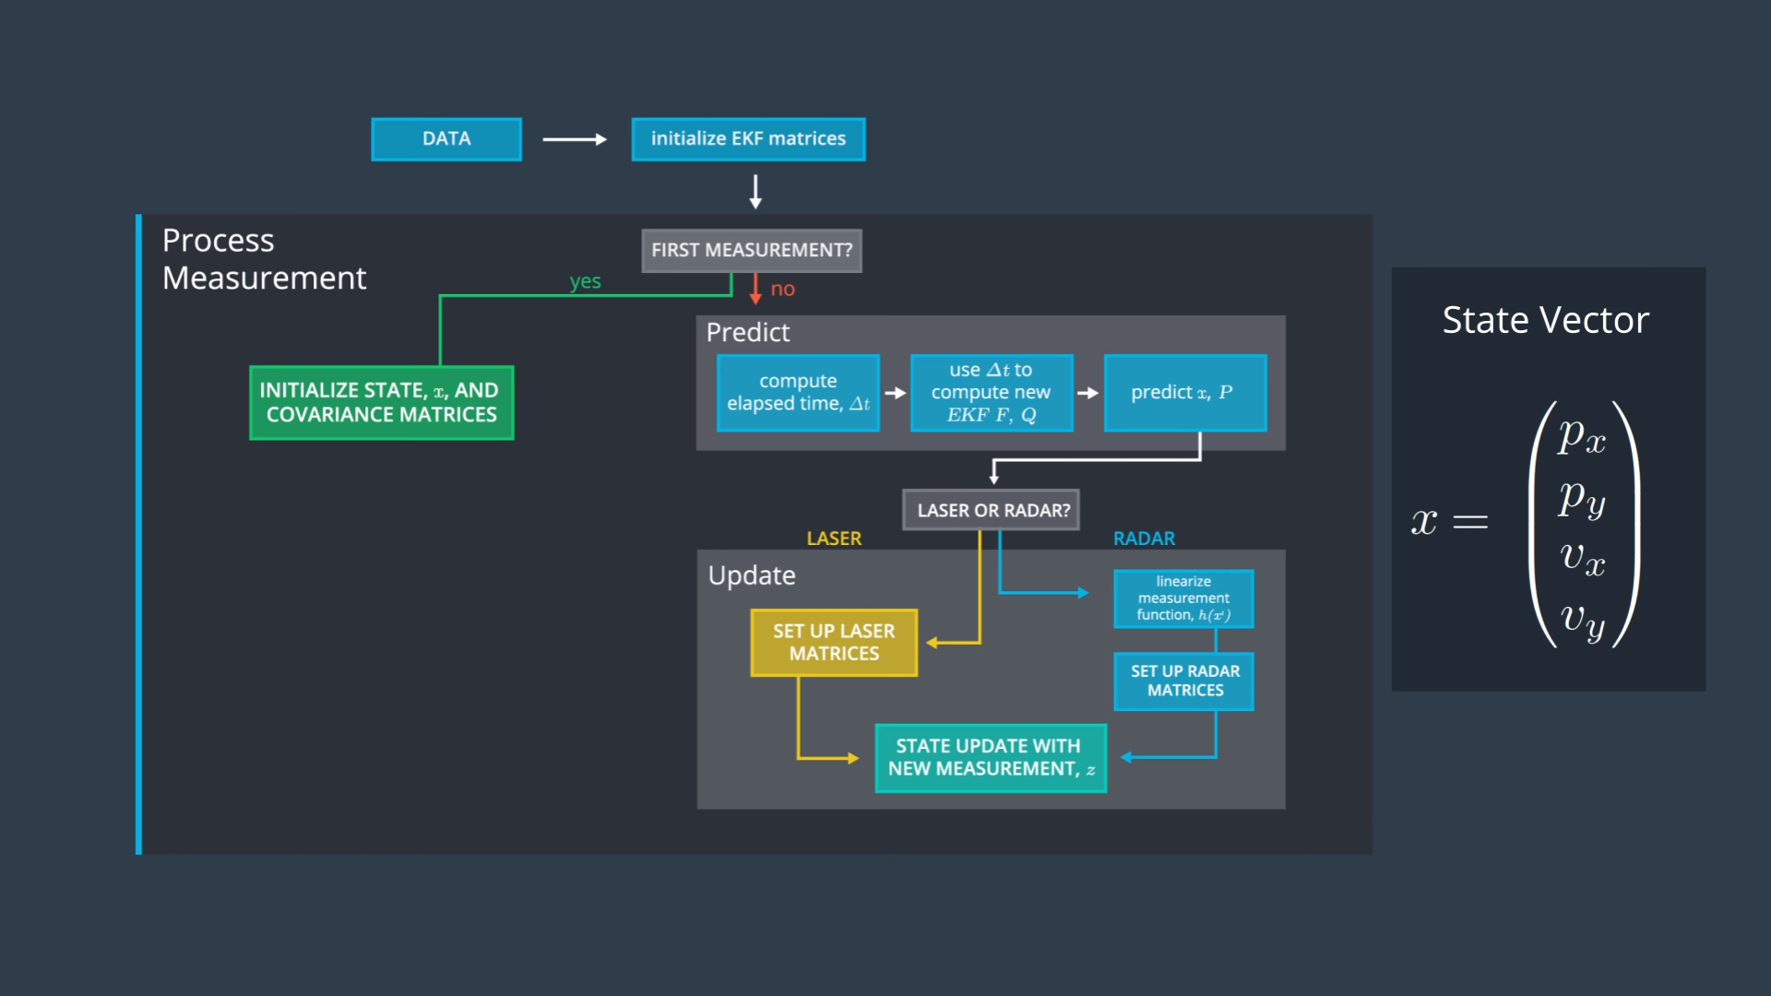
Task: Click the linearize measurement function box
Action: (x=1183, y=599)
